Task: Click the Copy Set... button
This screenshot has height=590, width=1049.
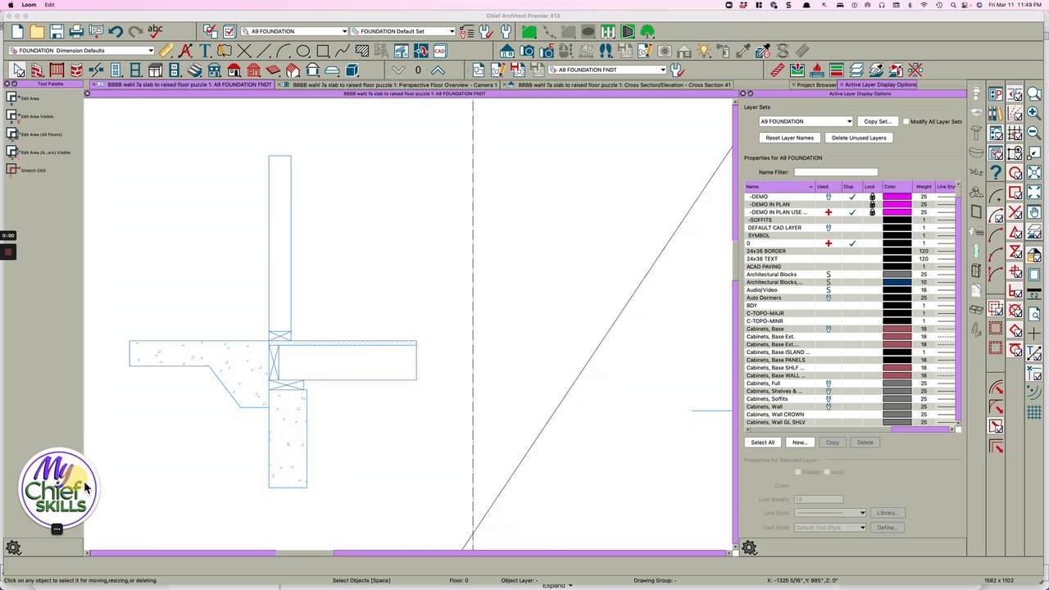Action: [x=877, y=121]
